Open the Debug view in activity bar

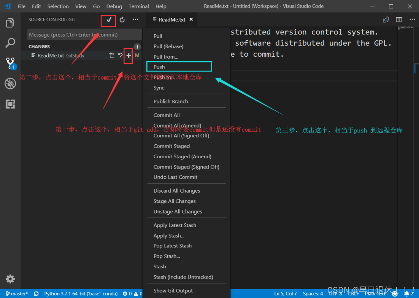[x=10, y=83]
